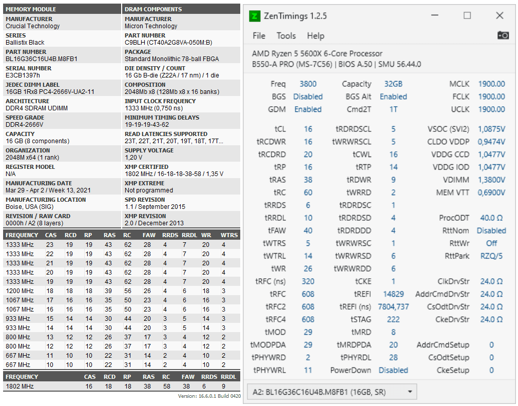Click the Micron Technology manufacturer entry
The image size is (518, 406).
tap(150, 26)
